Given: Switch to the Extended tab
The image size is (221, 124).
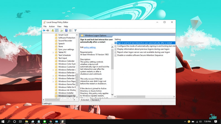Looking at the screenshot, I should (85, 100).
